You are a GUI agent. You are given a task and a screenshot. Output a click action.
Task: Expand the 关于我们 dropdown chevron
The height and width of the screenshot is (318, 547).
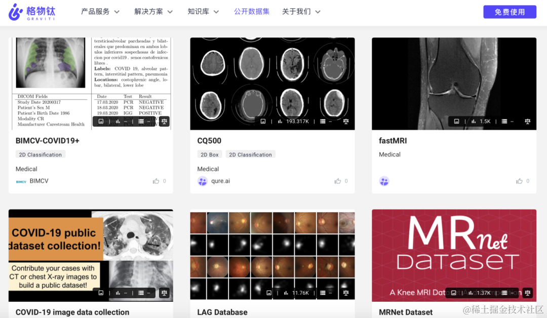click(318, 12)
